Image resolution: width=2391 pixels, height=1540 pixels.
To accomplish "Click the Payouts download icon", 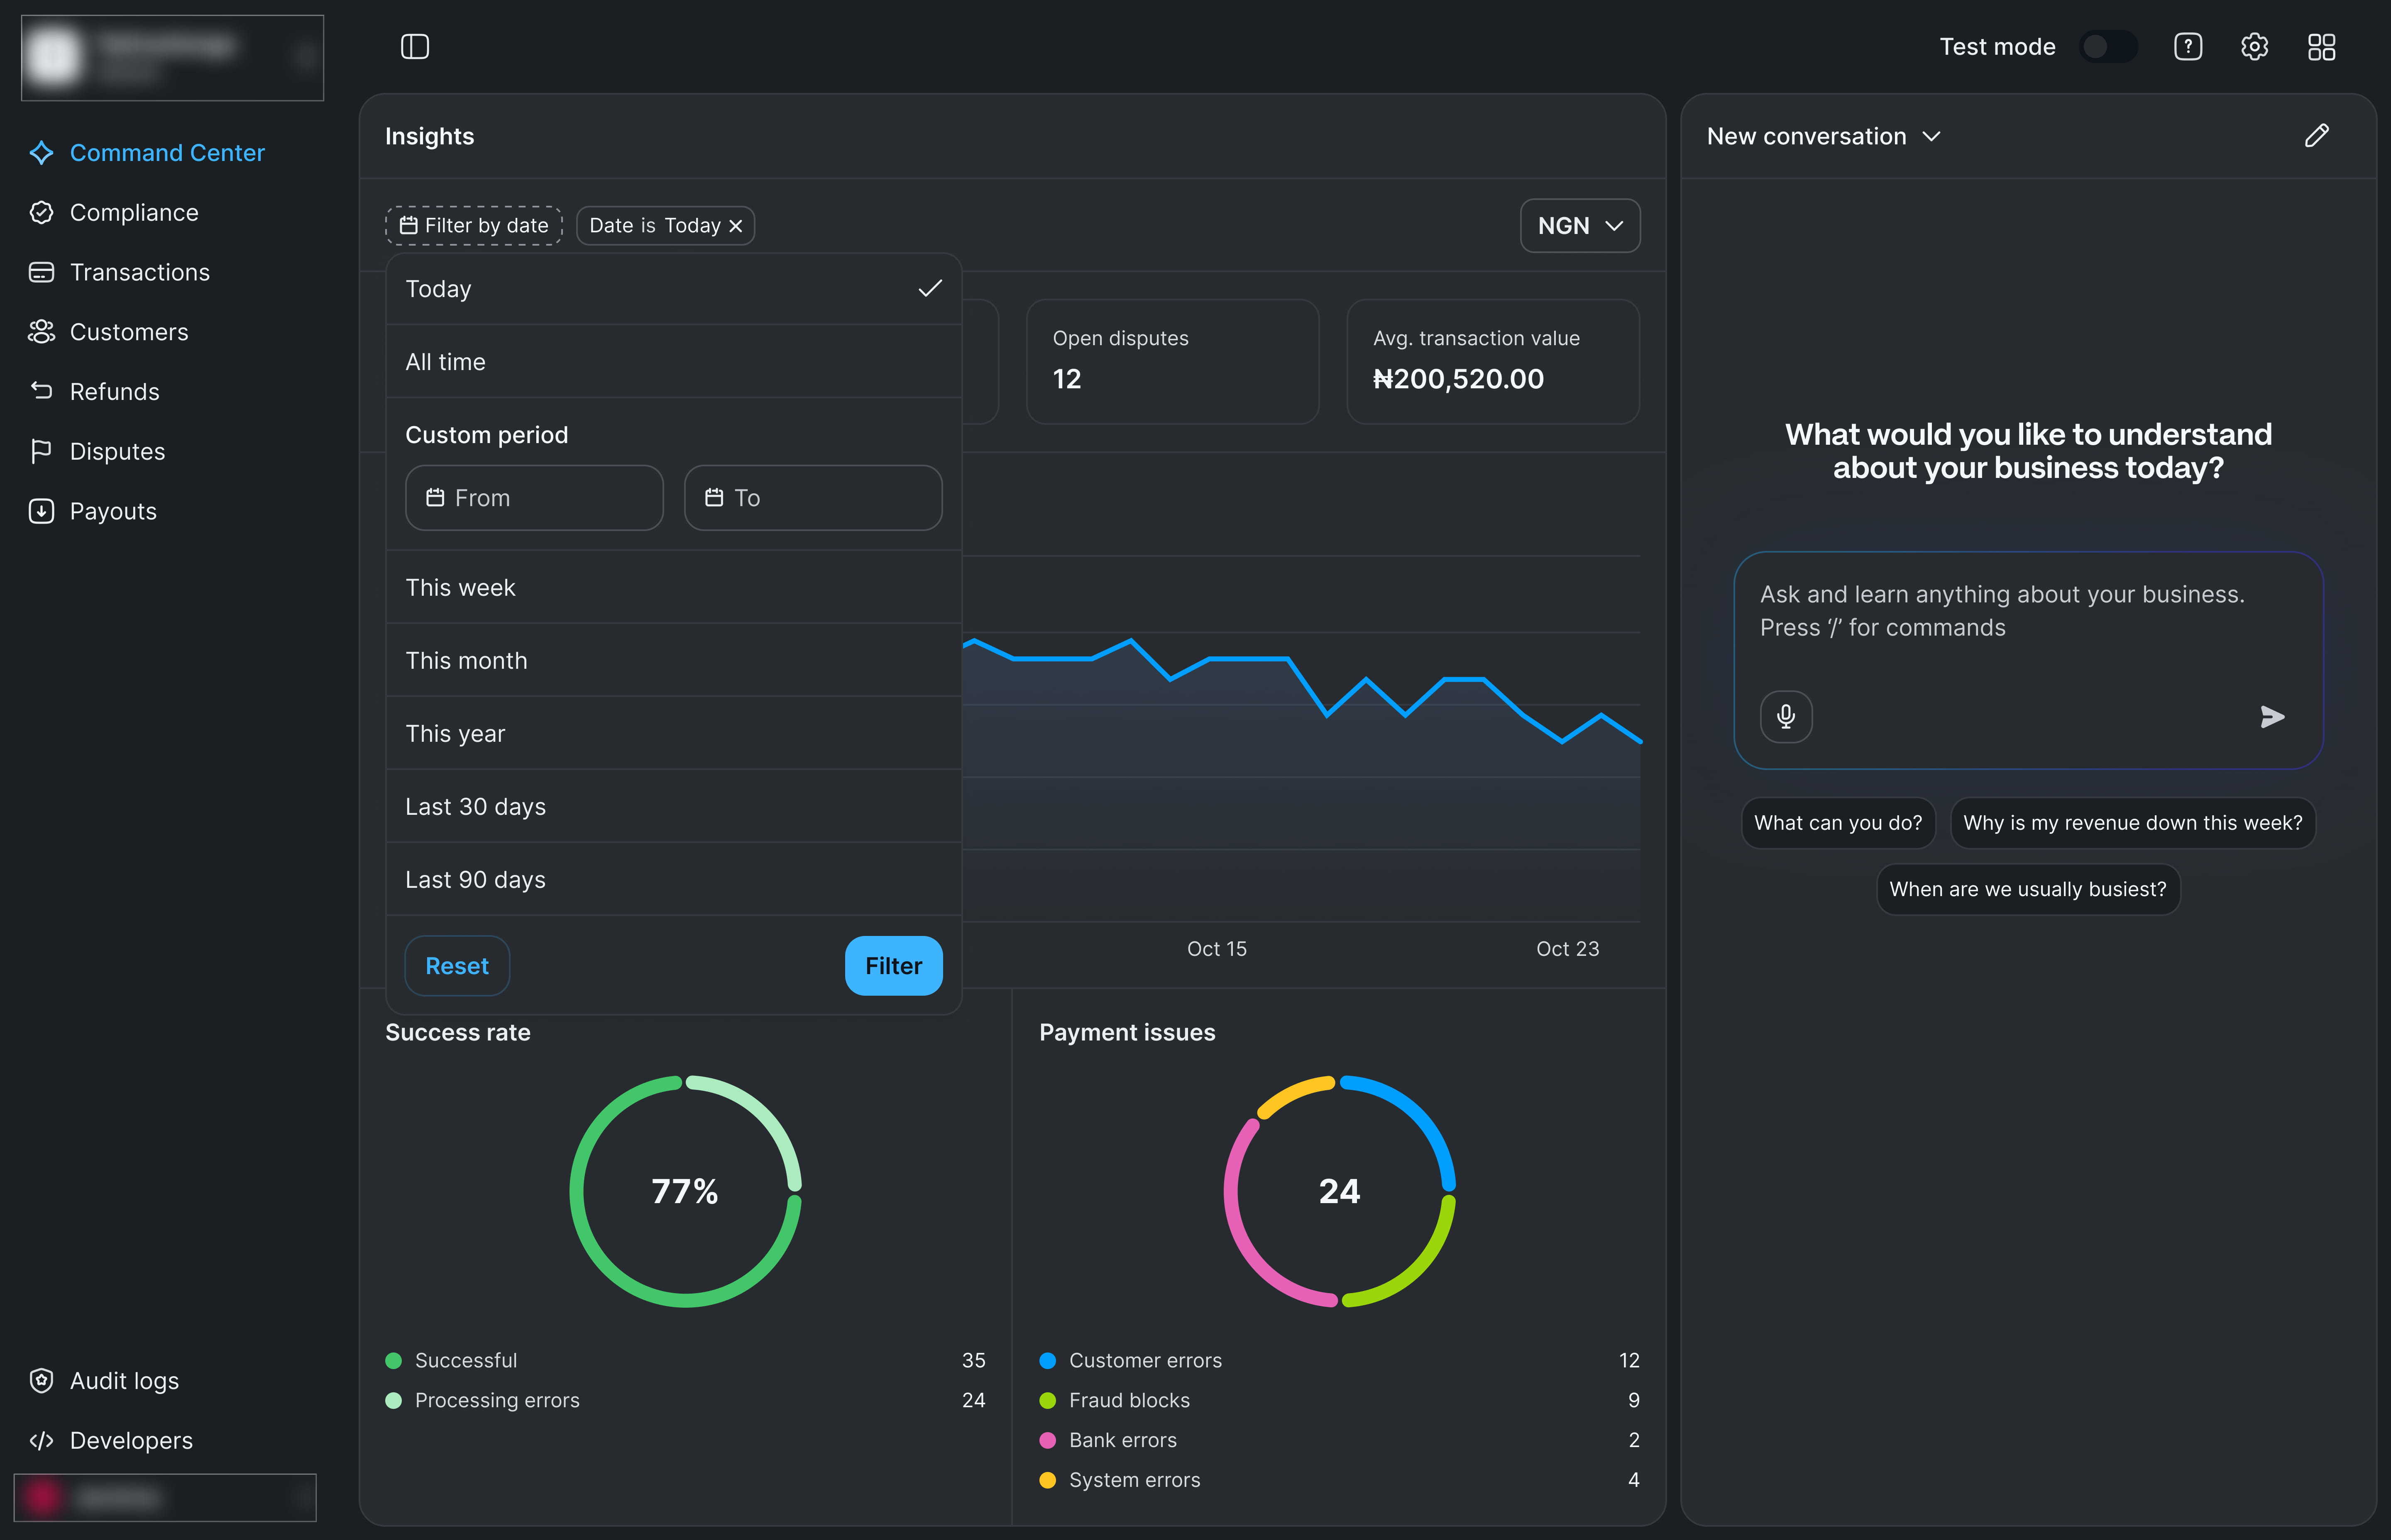I will tap(41, 511).
